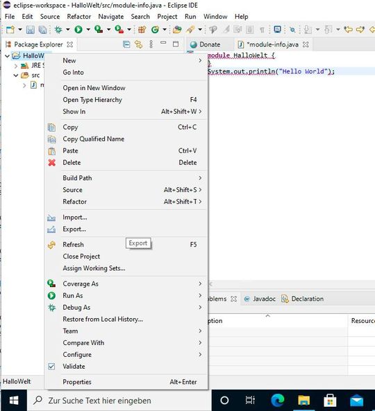Viewport: 375px width, 411px height.
Task: Click the Coverage launch toolbar icon
Action: click(x=99, y=29)
